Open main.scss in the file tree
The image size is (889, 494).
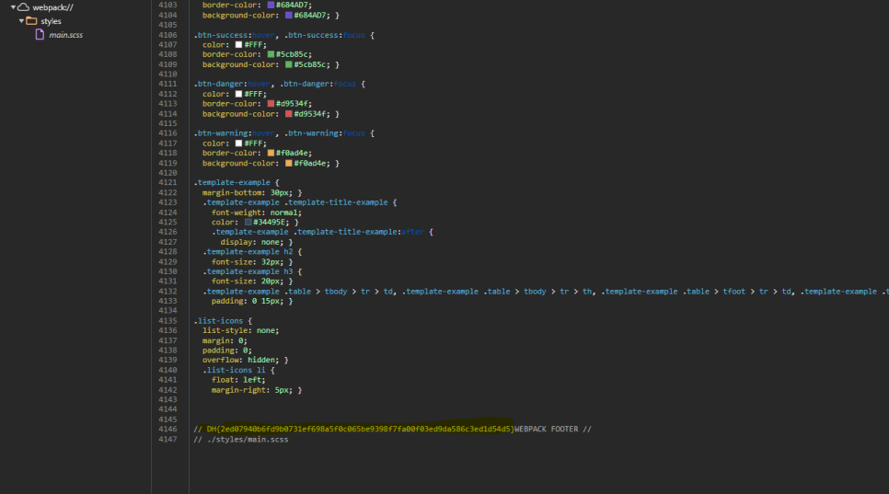pyautogui.click(x=65, y=35)
